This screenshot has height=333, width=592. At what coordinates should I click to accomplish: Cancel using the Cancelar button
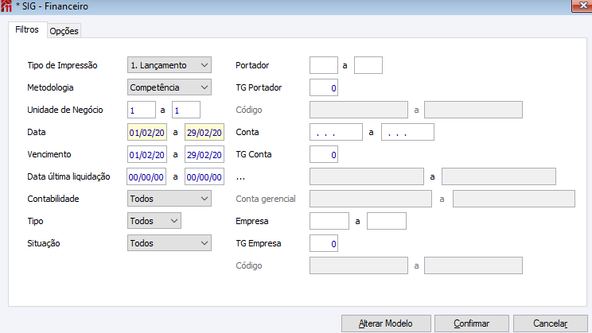[x=550, y=323]
